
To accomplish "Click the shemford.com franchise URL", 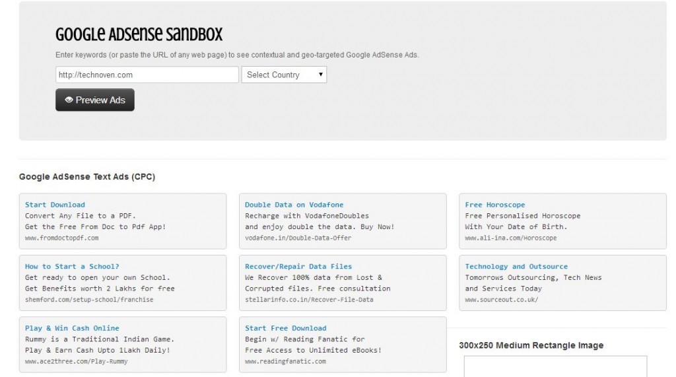I will pos(89,300).
